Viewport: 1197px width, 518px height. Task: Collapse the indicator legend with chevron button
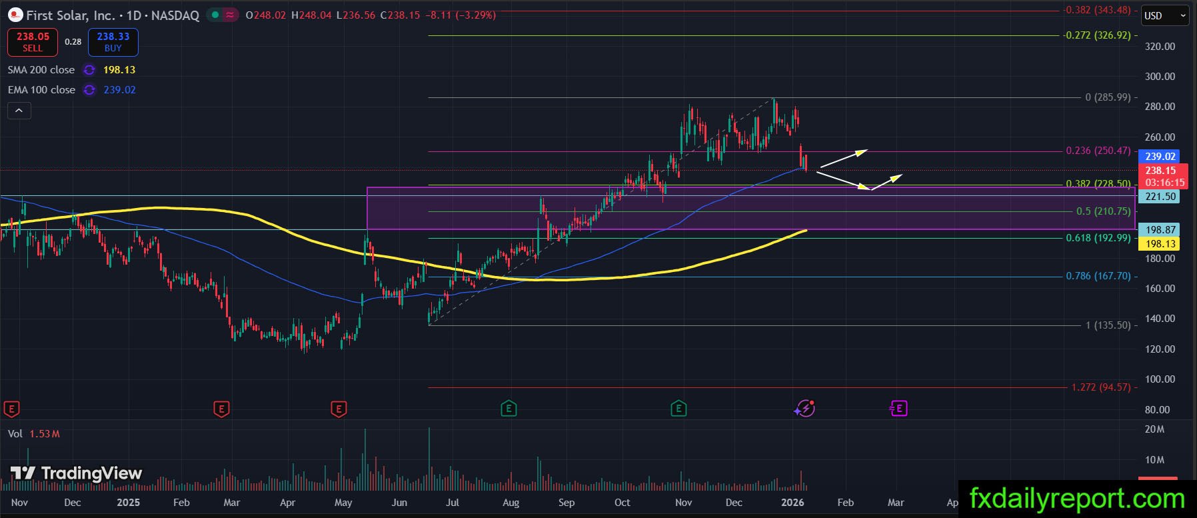coord(19,111)
